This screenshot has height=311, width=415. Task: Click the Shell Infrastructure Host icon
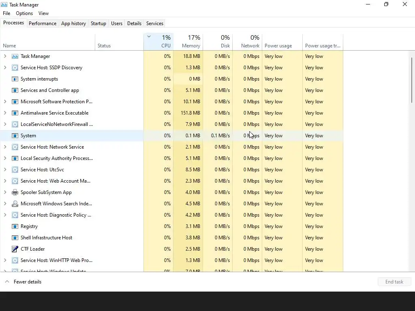tap(15, 238)
